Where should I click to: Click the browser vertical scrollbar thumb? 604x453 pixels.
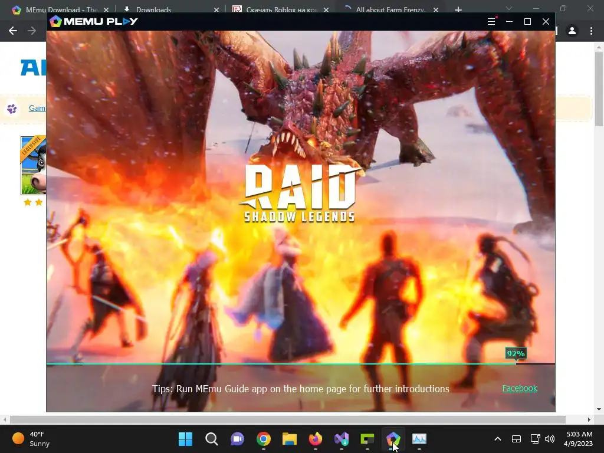click(x=599, y=88)
